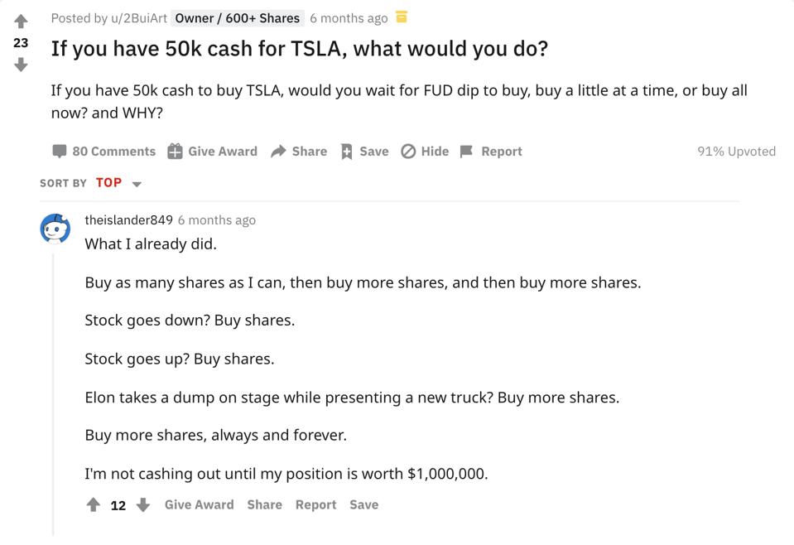The width and height of the screenshot is (794, 545).
Task: Hide this post
Action: click(x=425, y=152)
